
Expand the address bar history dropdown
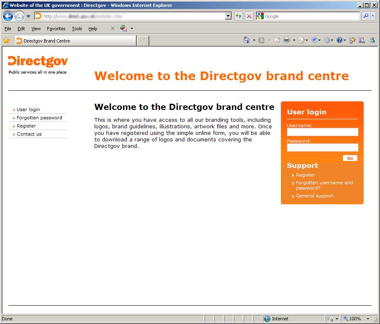[x=228, y=16]
